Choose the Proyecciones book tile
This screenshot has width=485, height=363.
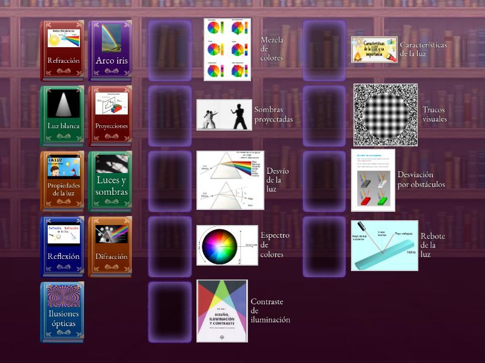pos(110,116)
